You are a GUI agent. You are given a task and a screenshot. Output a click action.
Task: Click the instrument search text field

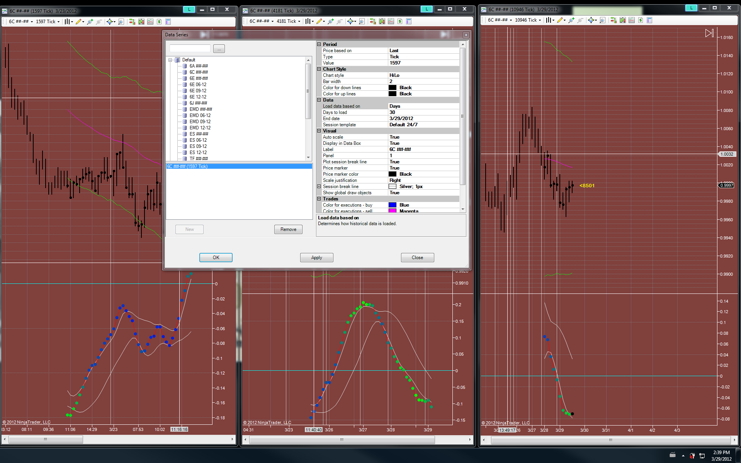(190, 49)
